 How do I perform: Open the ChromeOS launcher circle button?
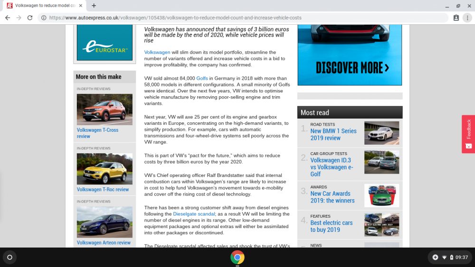[9, 258]
